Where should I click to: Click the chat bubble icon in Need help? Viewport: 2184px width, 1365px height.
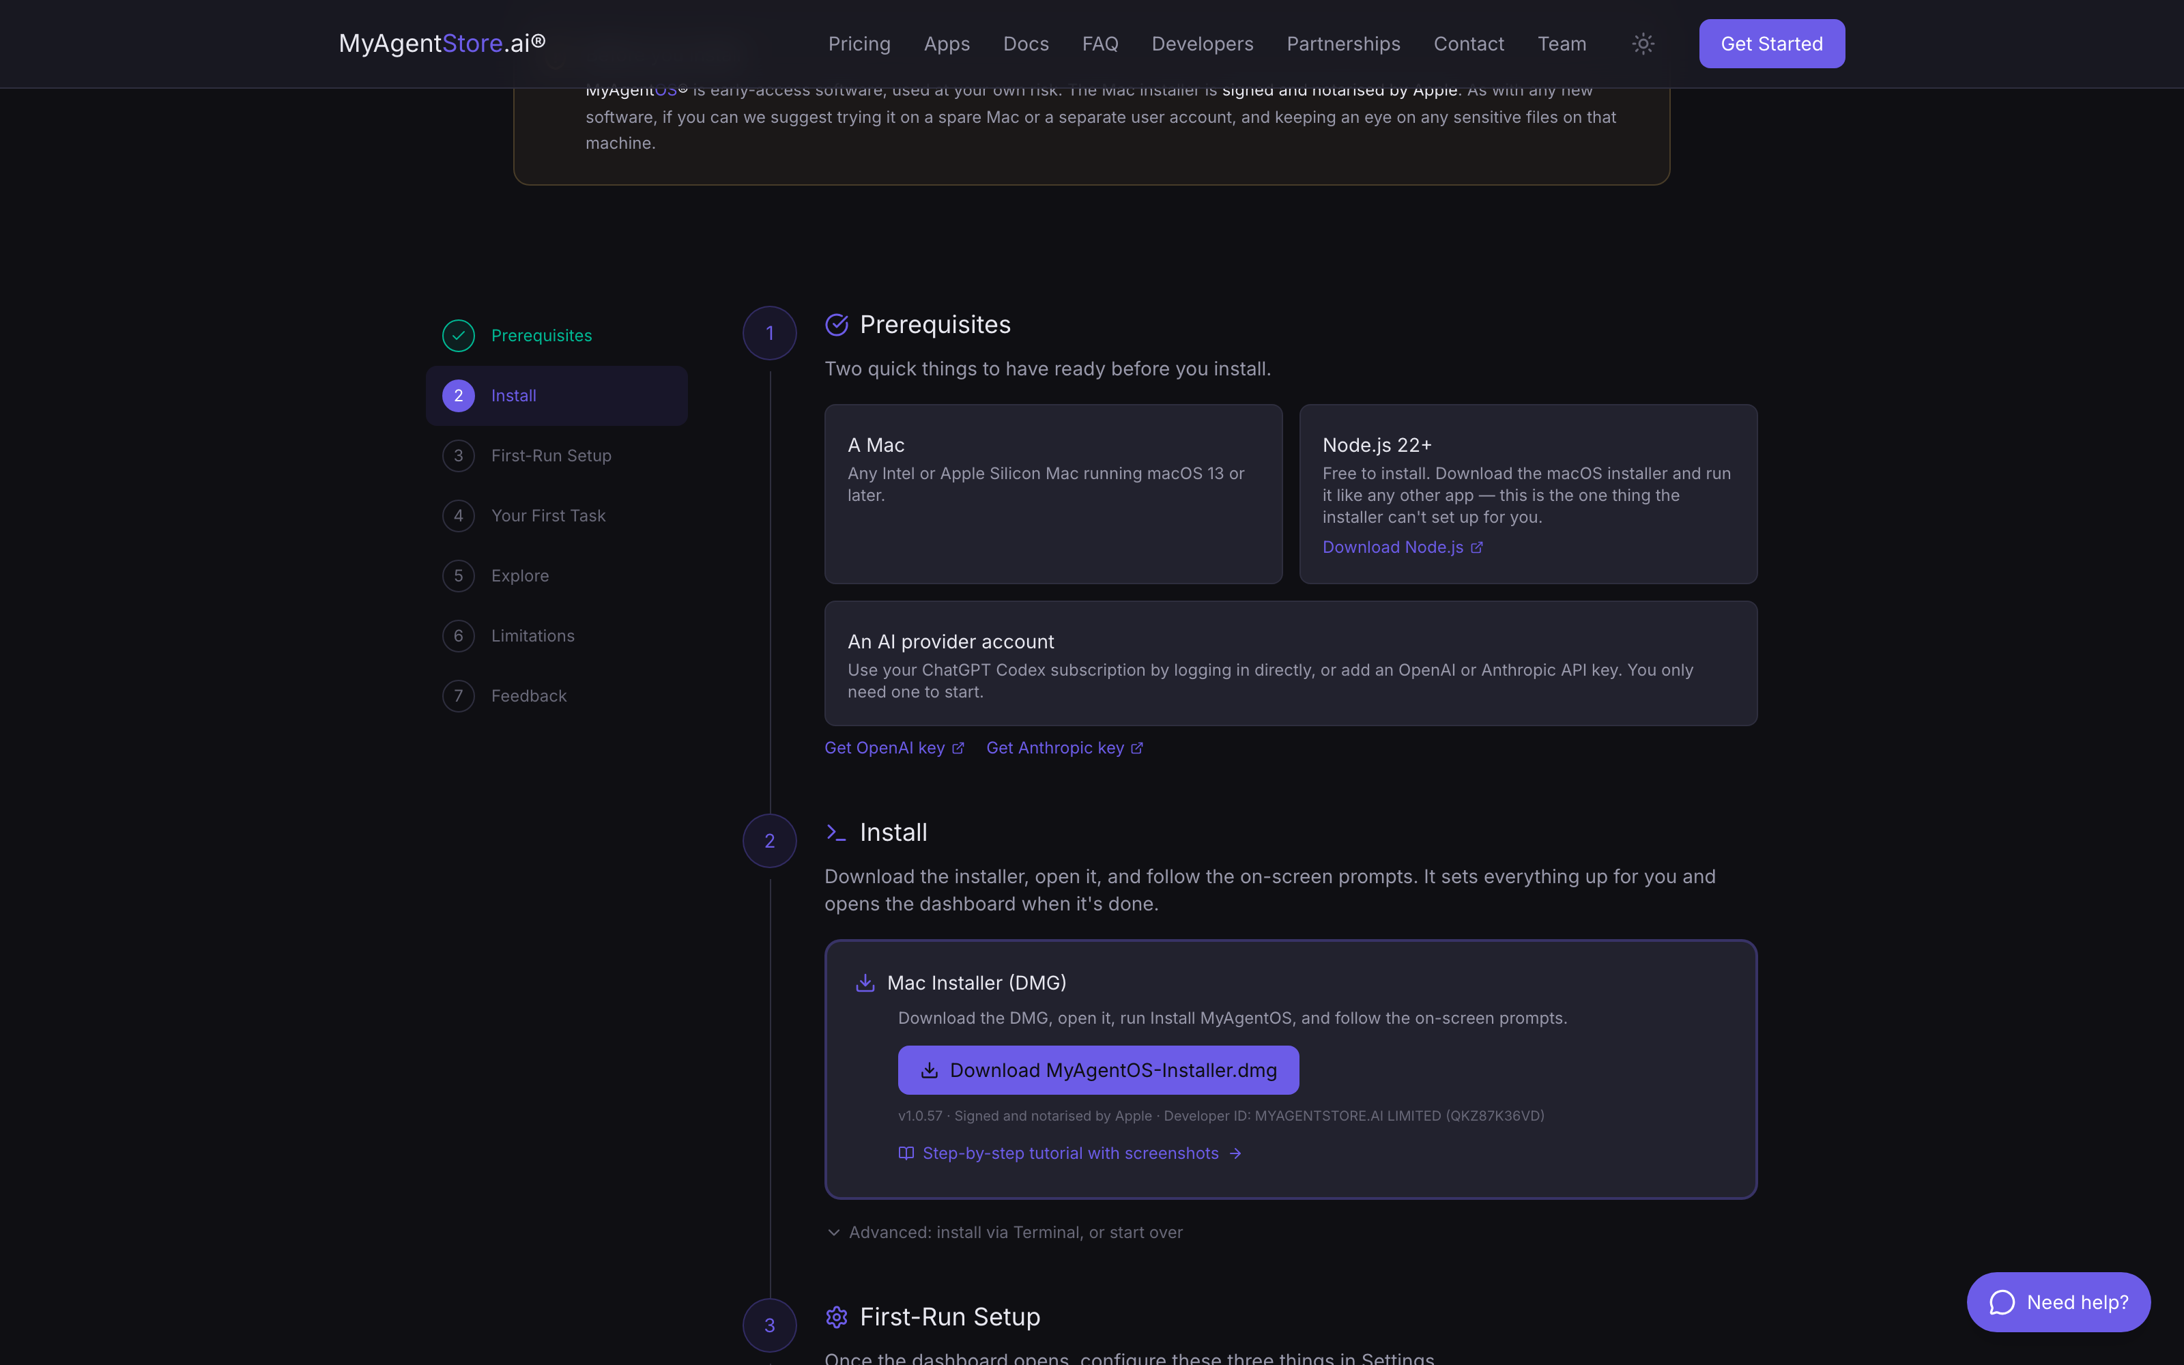[2002, 1302]
